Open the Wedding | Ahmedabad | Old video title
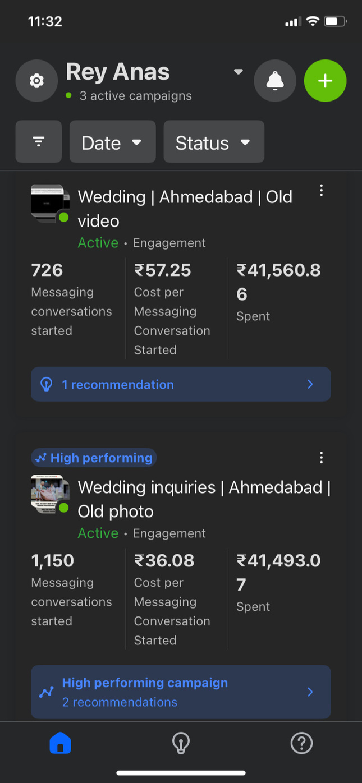 (185, 209)
